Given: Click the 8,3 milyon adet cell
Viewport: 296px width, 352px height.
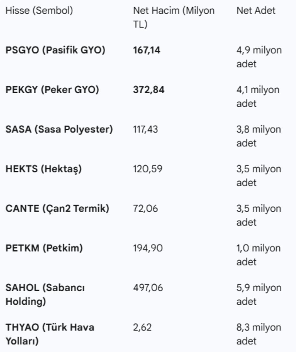Looking at the screenshot, I should coord(259,334).
